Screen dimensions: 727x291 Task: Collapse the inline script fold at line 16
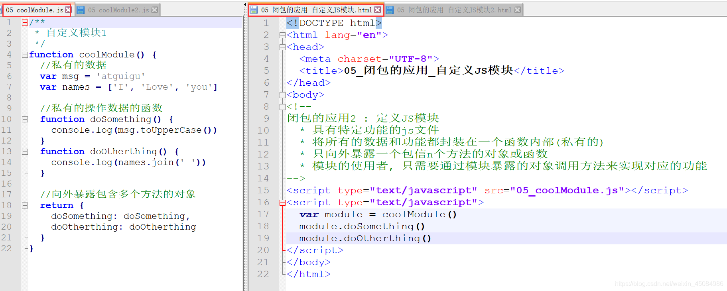(282, 203)
